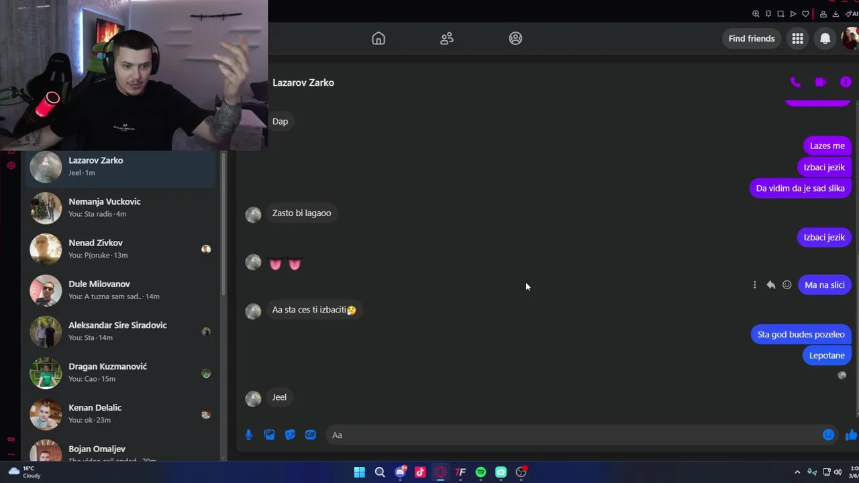The width and height of the screenshot is (859, 483).
Task: Click browser profile icon in toolbar
Action: pyautogui.click(x=823, y=13)
